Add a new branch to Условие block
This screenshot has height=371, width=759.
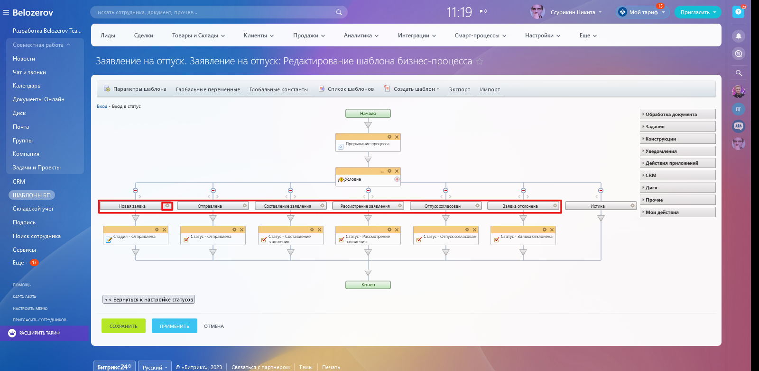click(397, 179)
